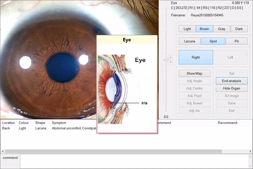Show the iridology map overlay
Viewport: 253px width, 169px height.
(x=194, y=73)
